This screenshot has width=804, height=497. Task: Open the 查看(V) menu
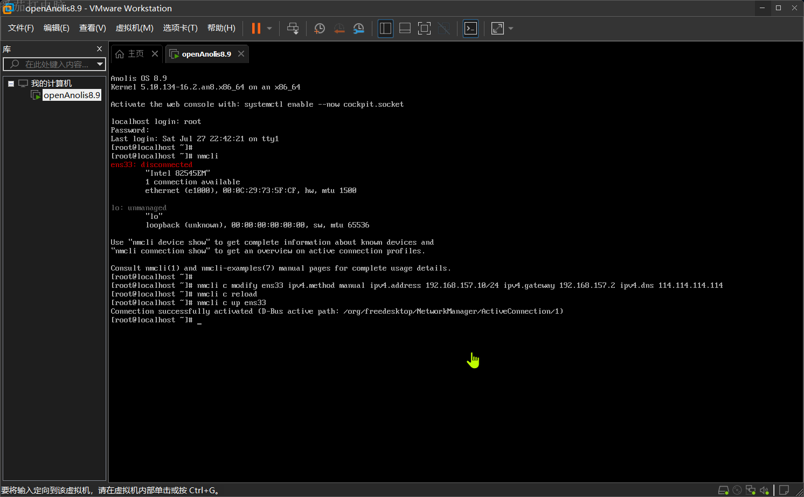pyautogui.click(x=92, y=28)
